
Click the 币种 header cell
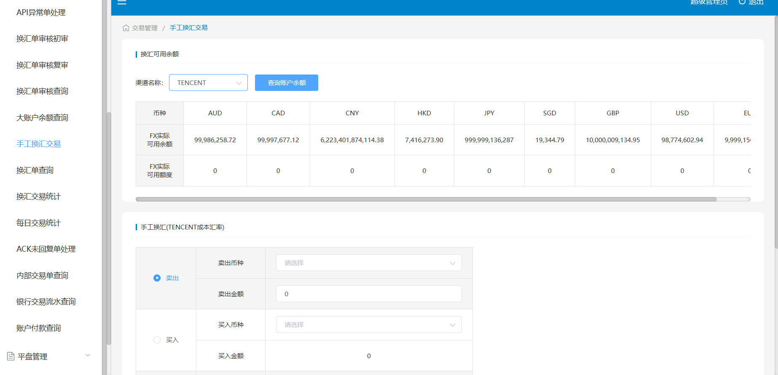pyautogui.click(x=160, y=113)
